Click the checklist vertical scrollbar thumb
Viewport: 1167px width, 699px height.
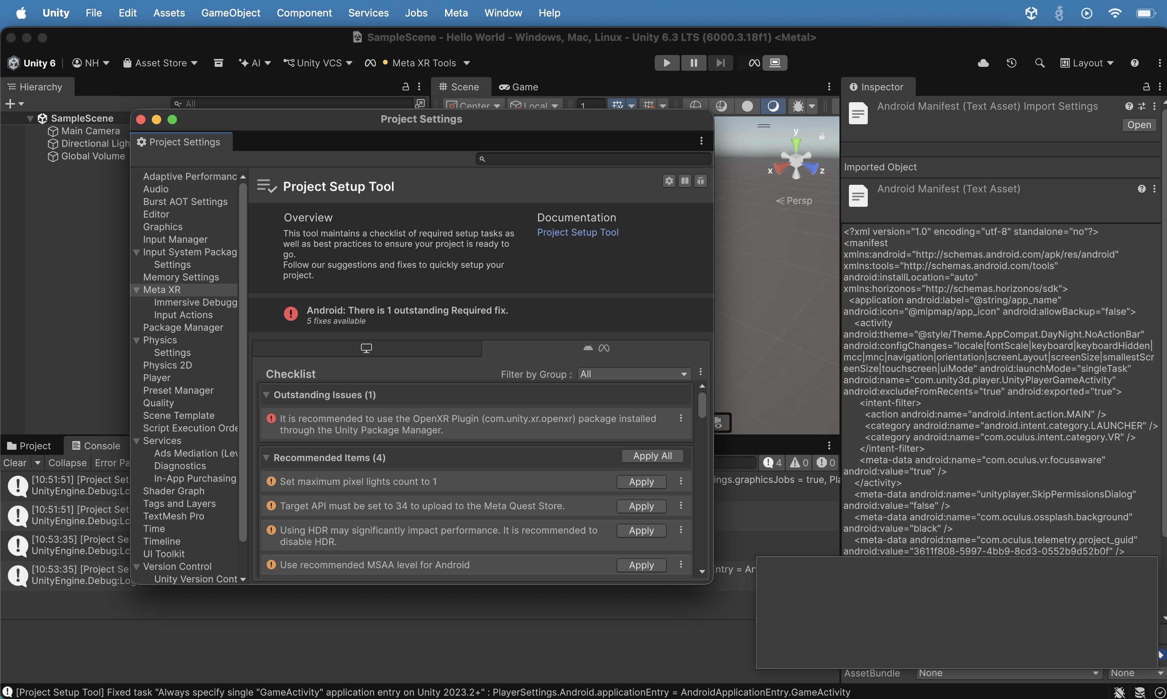pos(702,405)
